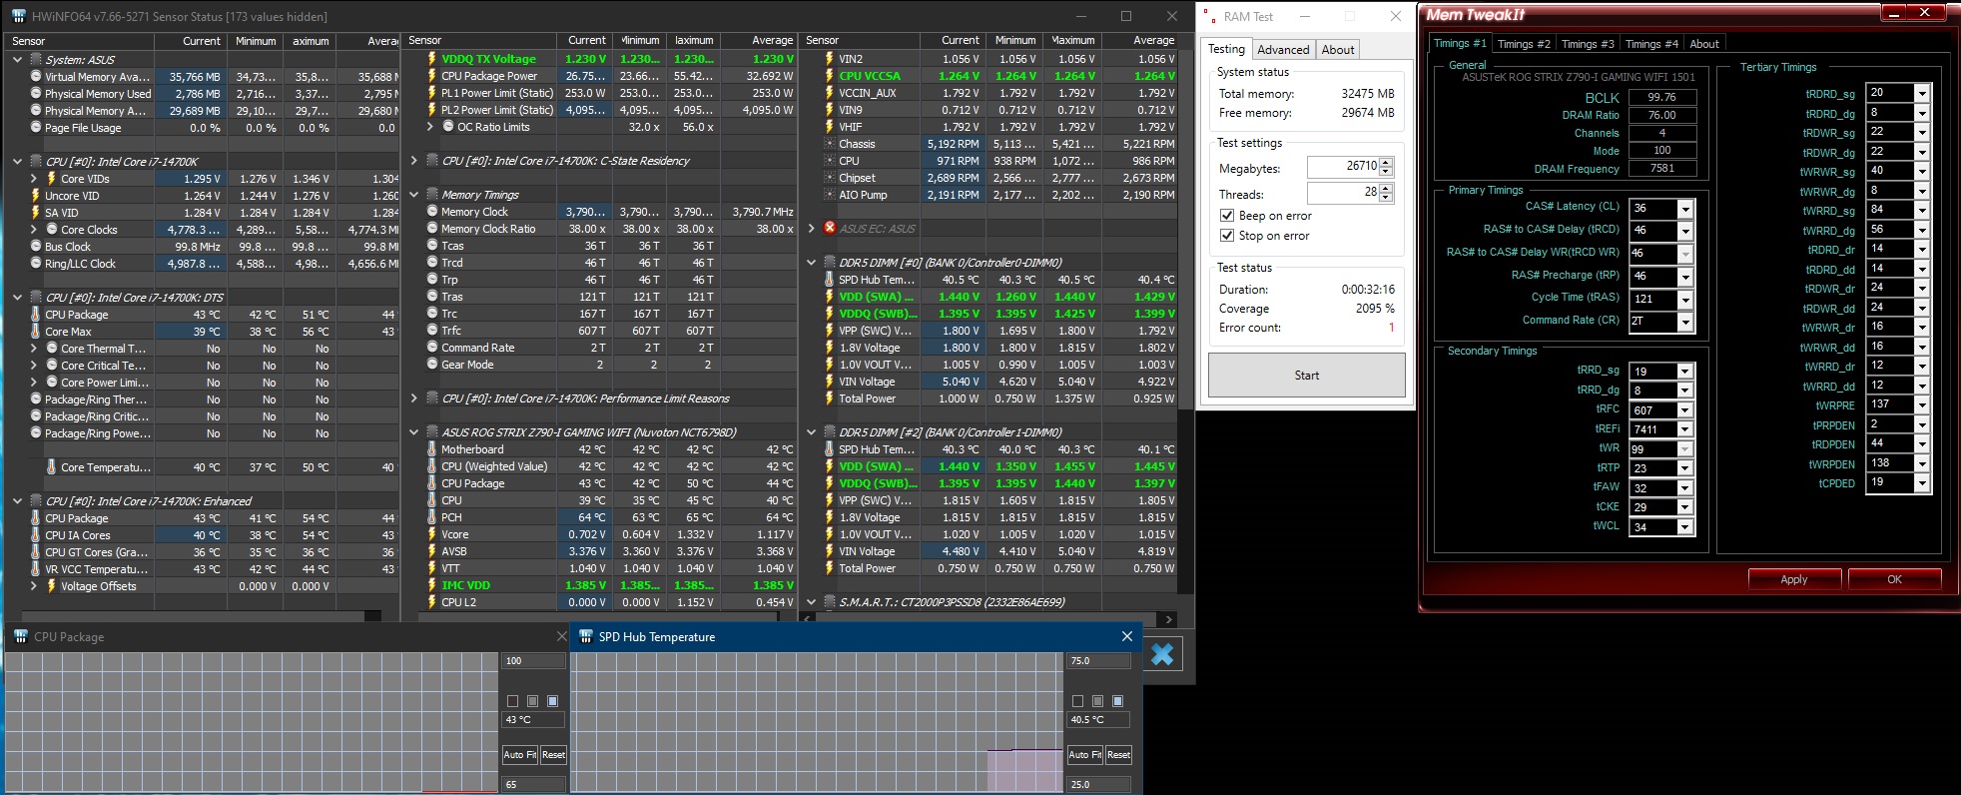Open the tRDRD_sg tertiary timing dropdown
This screenshot has width=1961, height=795.
[1922, 93]
